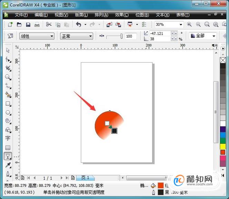Screen dimensions: 229x199
Task: Pick the yellow swatch in color palette
Action: pos(223,146)
